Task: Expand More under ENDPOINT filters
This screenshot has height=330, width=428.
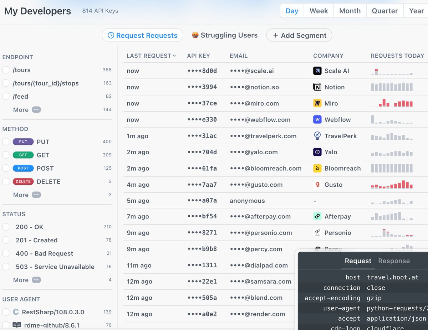Action: click(x=27, y=110)
